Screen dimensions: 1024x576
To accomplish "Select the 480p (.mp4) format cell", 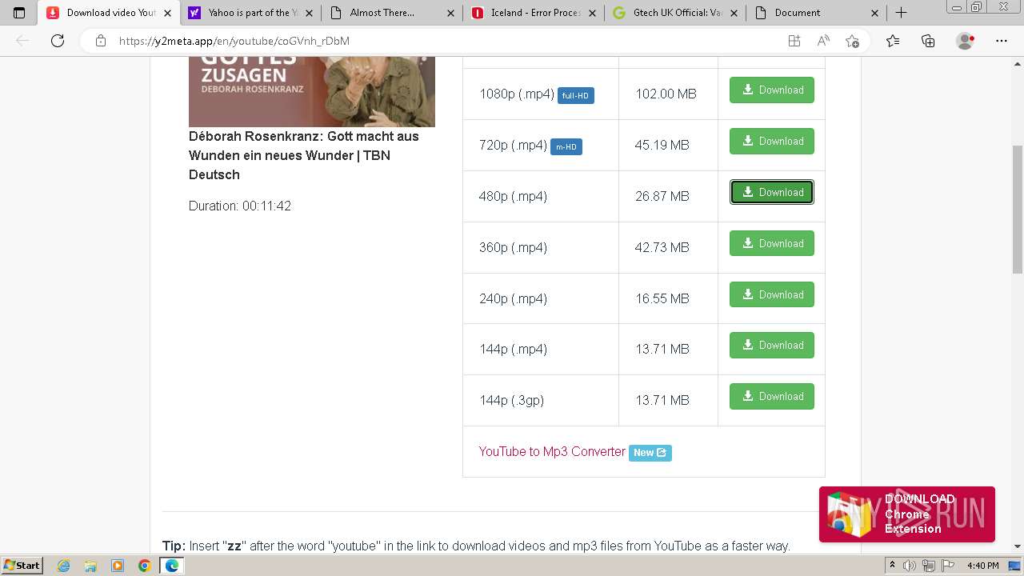I will click(541, 196).
